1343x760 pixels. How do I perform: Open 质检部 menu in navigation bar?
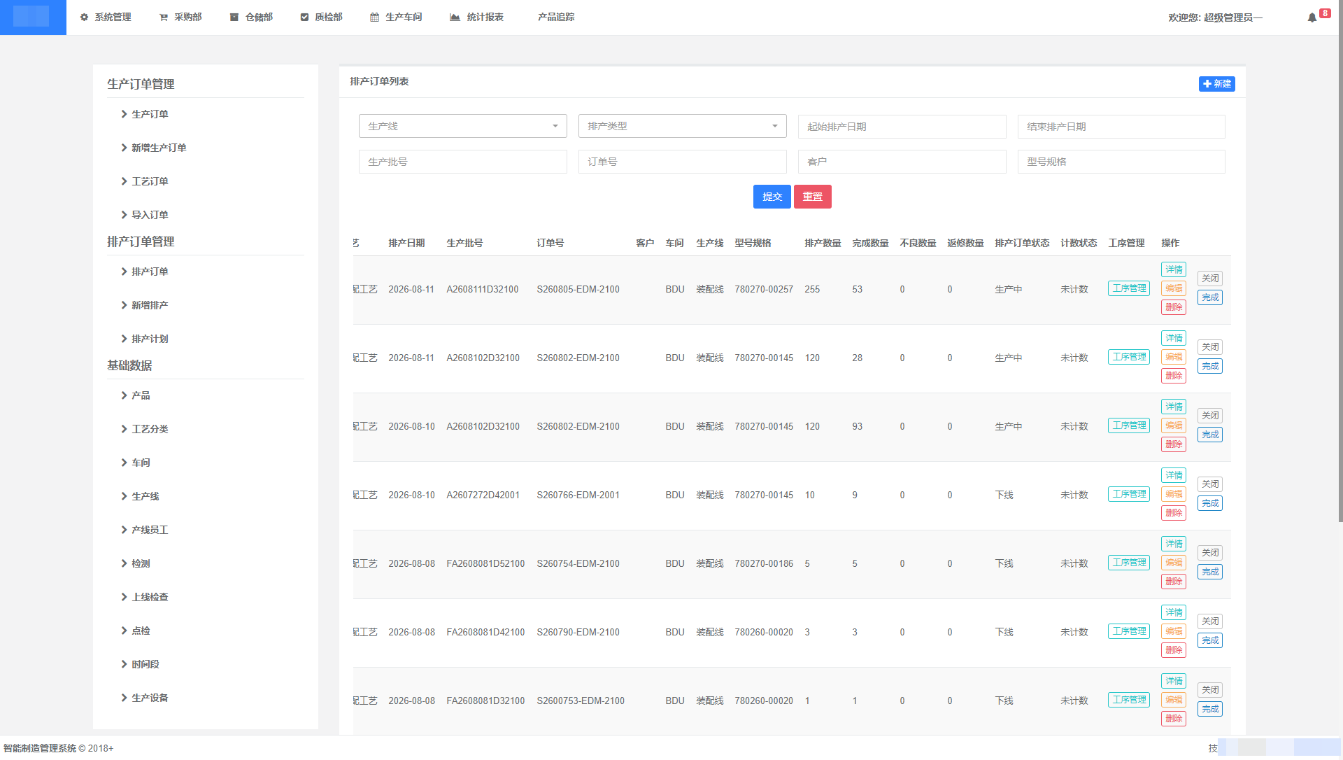[x=321, y=17]
